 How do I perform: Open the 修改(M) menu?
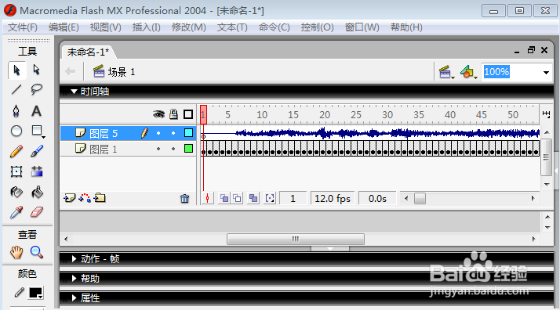[188, 27]
